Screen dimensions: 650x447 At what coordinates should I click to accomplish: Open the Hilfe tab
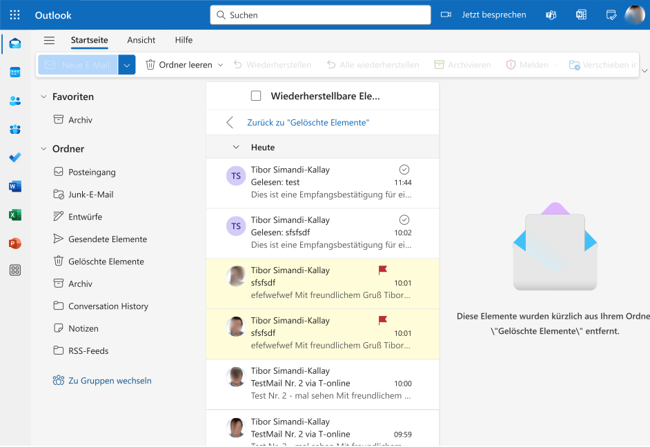pyautogui.click(x=184, y=40)
